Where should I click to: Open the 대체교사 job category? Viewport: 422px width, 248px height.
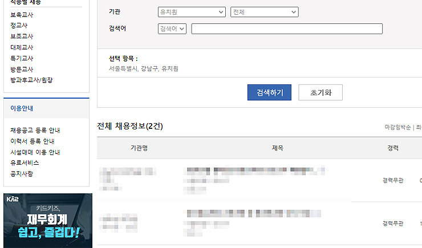(x=22, y=47)
